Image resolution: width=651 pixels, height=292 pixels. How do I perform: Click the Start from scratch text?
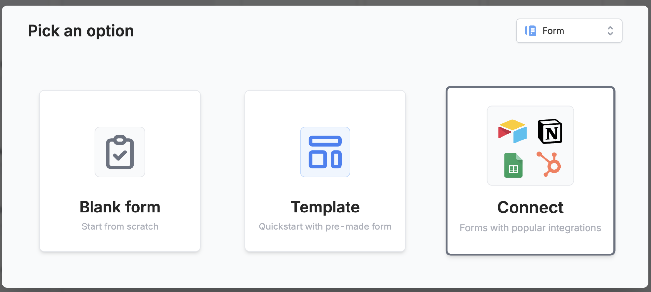[120, 226]
